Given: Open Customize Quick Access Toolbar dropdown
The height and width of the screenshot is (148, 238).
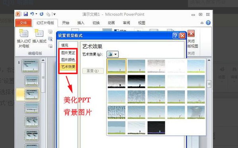Looking at the screenshot, I should click(54, 14).
